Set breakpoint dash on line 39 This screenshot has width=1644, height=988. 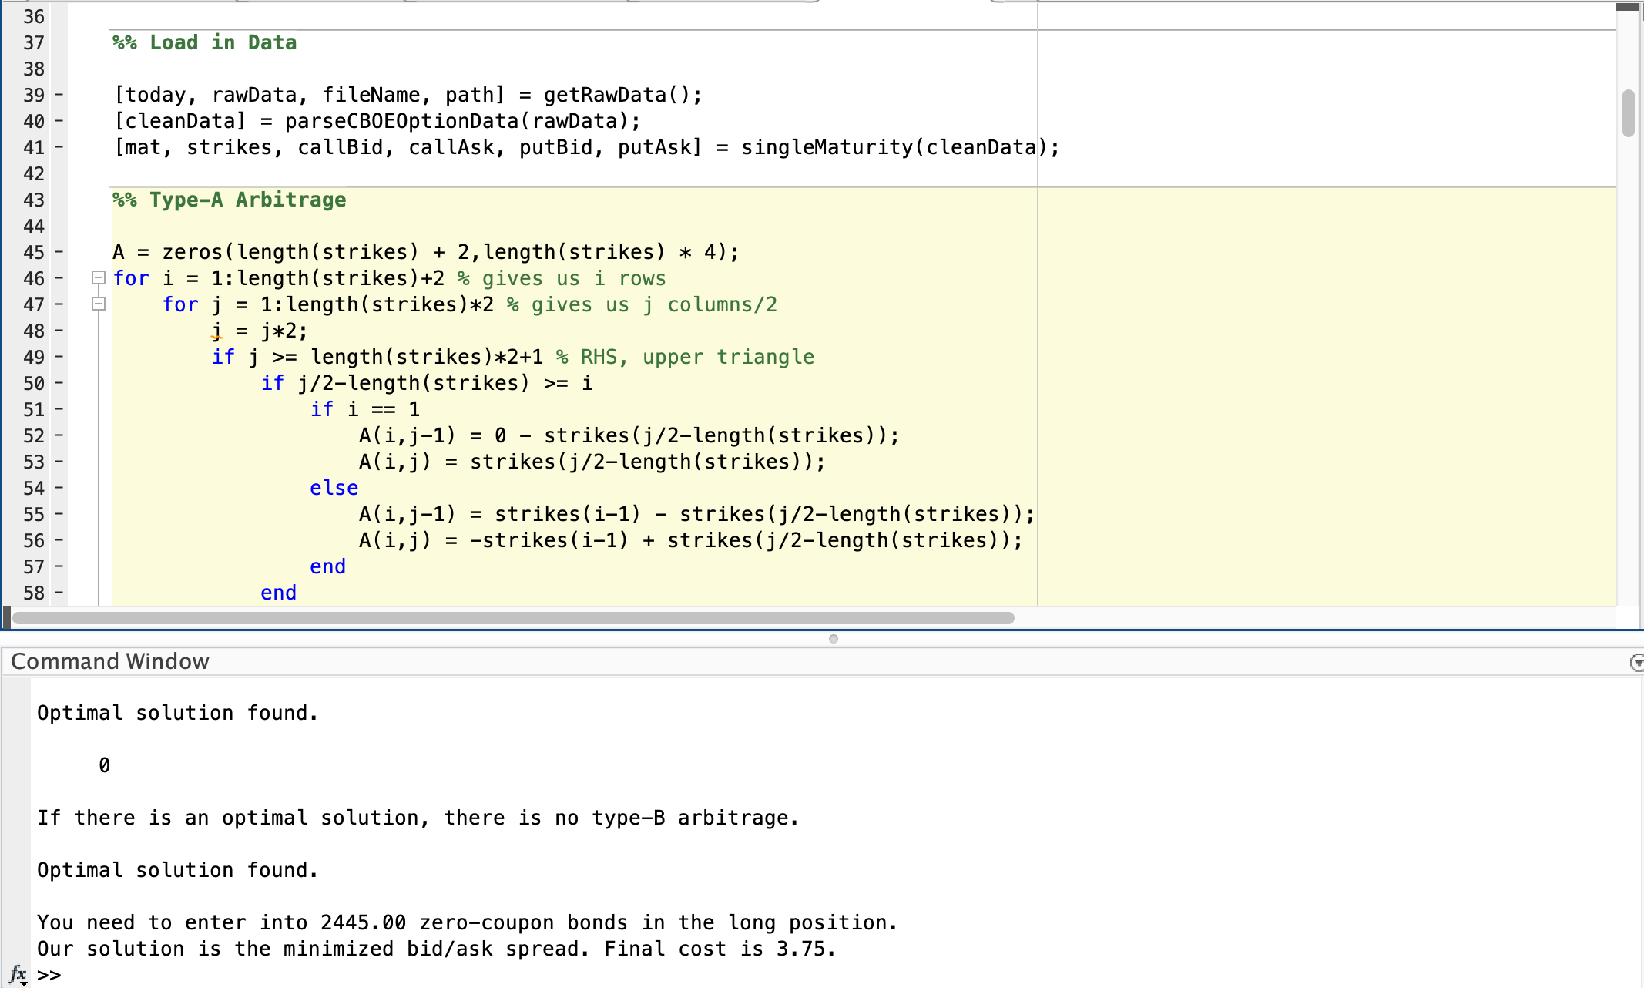tap(59, 95)
